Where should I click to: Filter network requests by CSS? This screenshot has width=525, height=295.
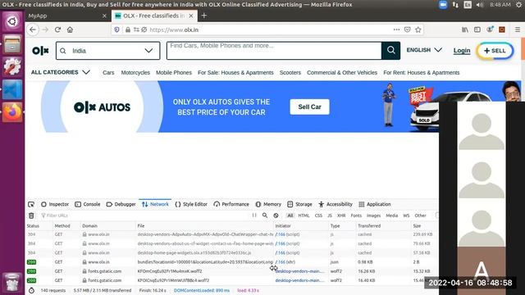pyautogui.click(x=318, y=216)
